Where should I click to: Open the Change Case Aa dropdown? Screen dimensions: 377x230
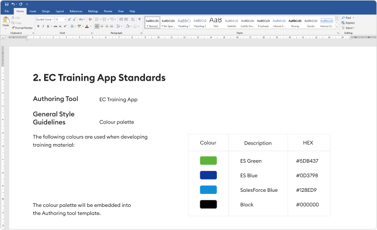(82, 19)
